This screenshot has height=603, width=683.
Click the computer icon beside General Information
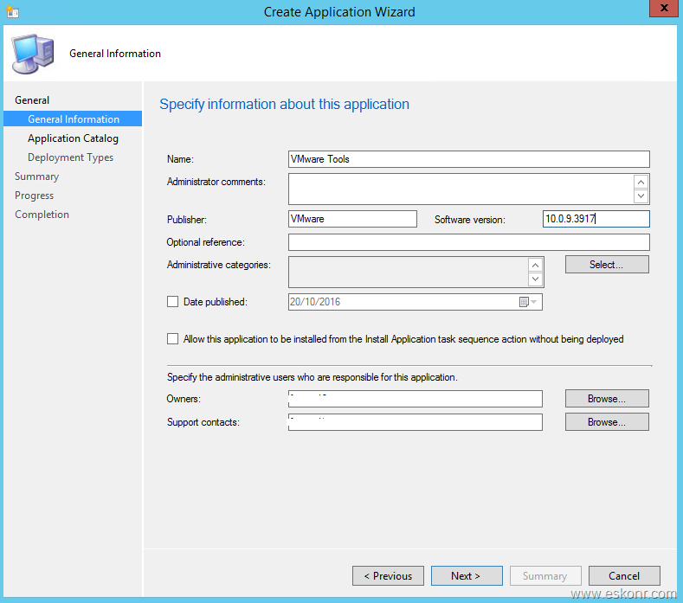click(x=33, y=54)
